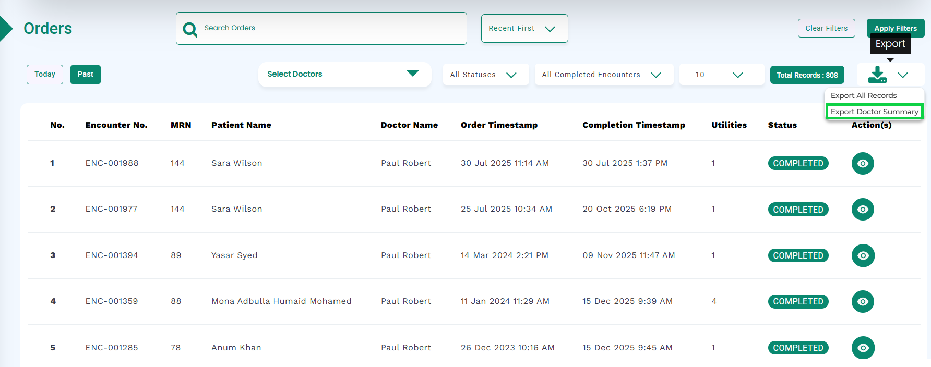Click the search magnifier icon

[190, 29]
